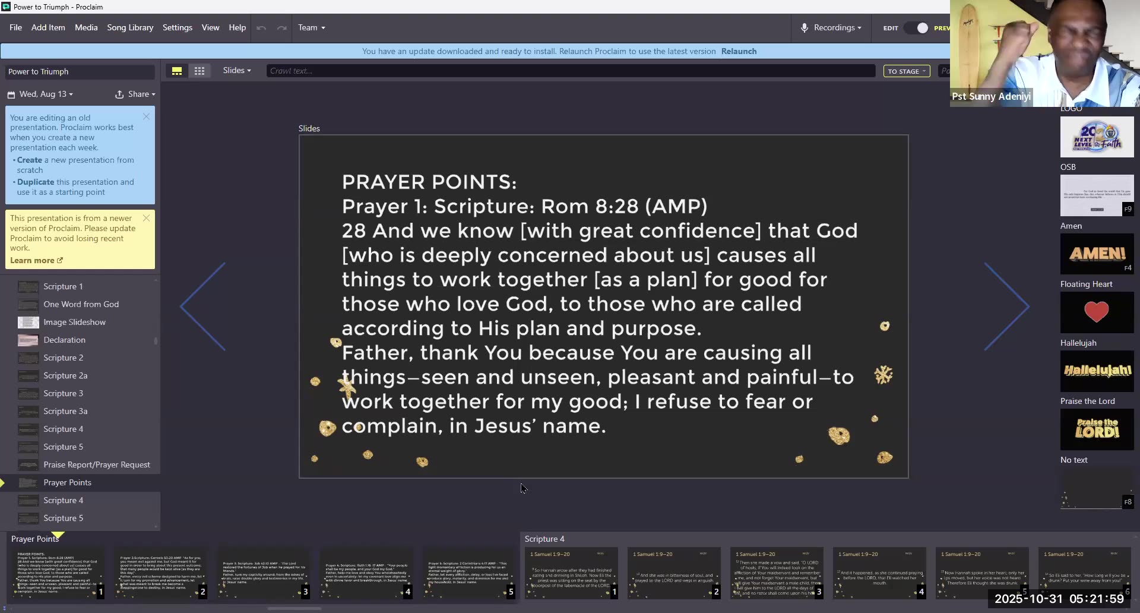Select Scripture 4 slide 2 thumbnail
Viewport: 1140px width, 613px height.
(674, 573)
